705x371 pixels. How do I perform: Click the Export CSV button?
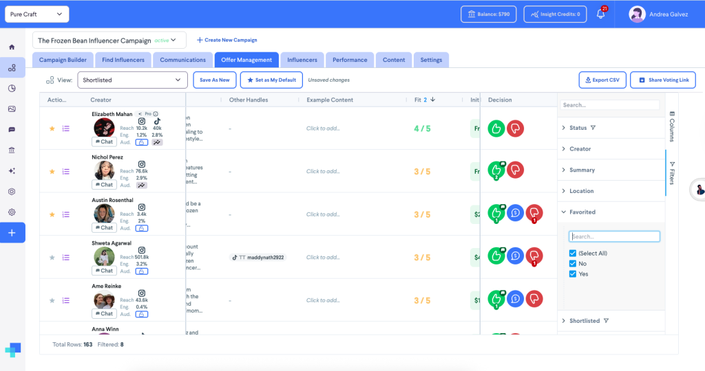(602, 80)
